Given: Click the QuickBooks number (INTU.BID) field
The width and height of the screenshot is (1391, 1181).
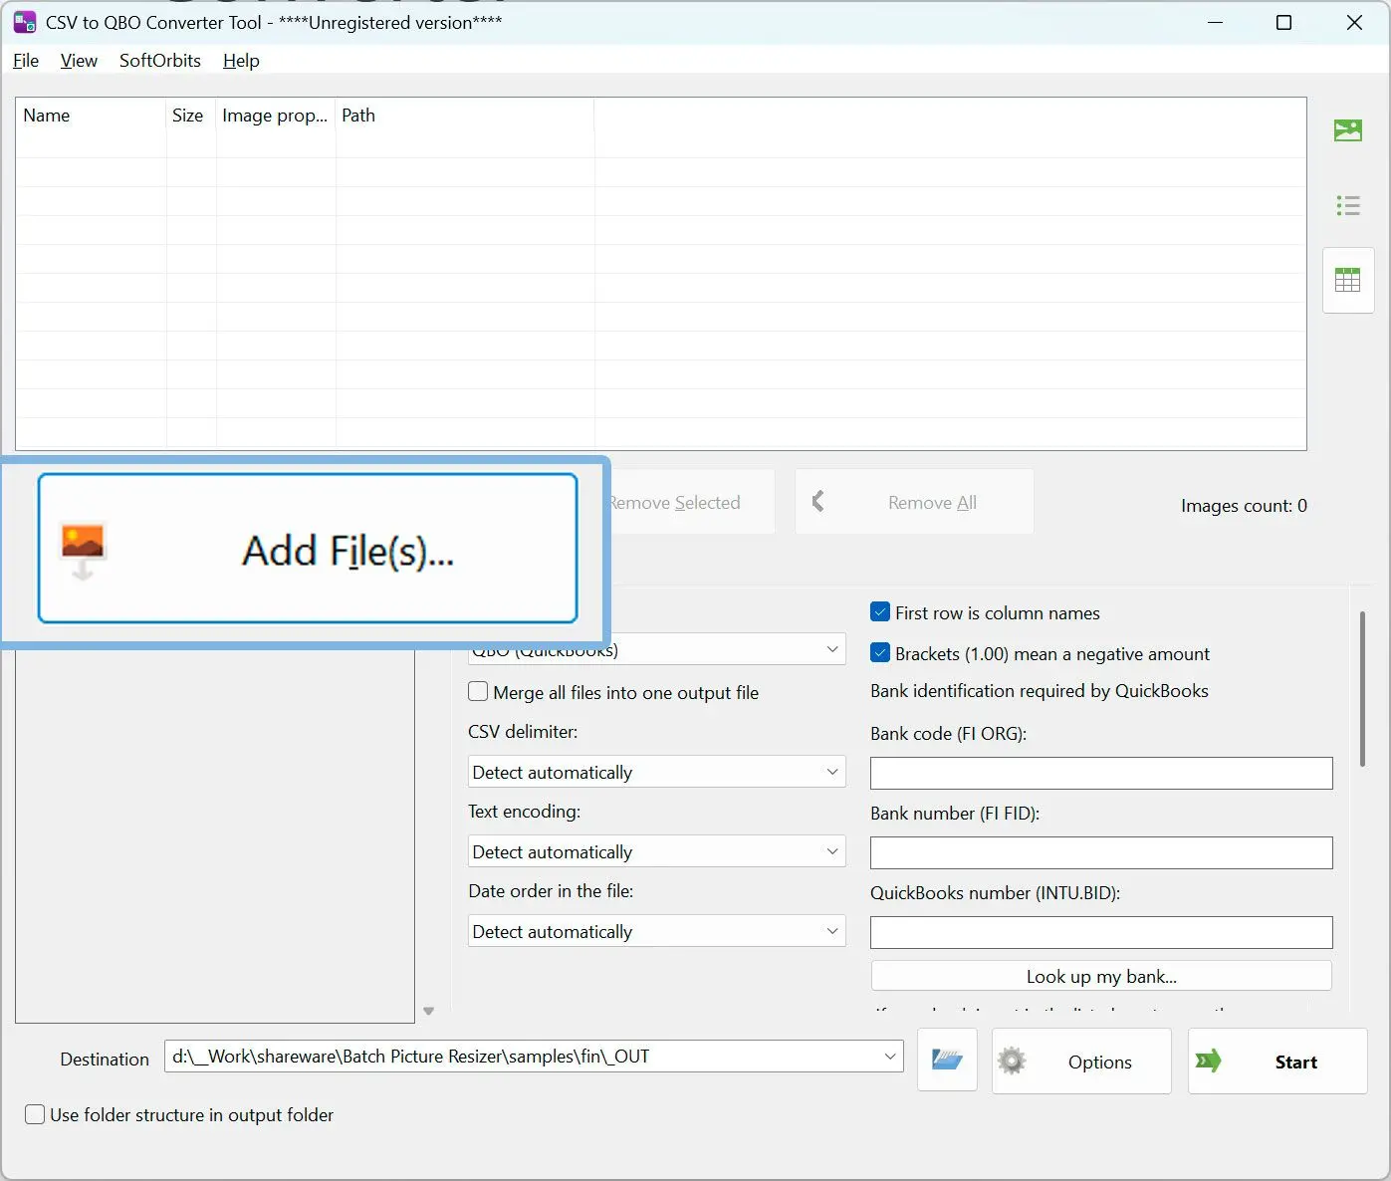Looking at the screenshot, I should tap(1101, 932).
